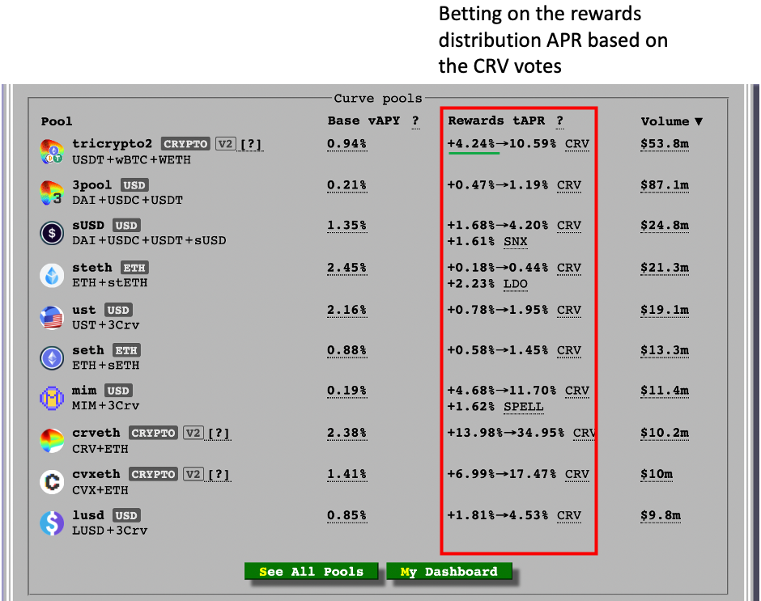The image size is (761, 601).
Task: Click the mim pool pixel icon
Action: coord(52,398)
